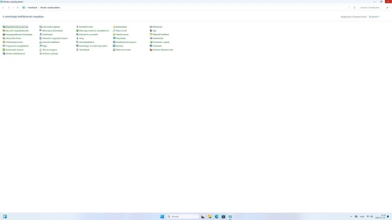
Task: Open Hálózati és megosztási központ
Action: pyautogui.click(x=54, y=38)
